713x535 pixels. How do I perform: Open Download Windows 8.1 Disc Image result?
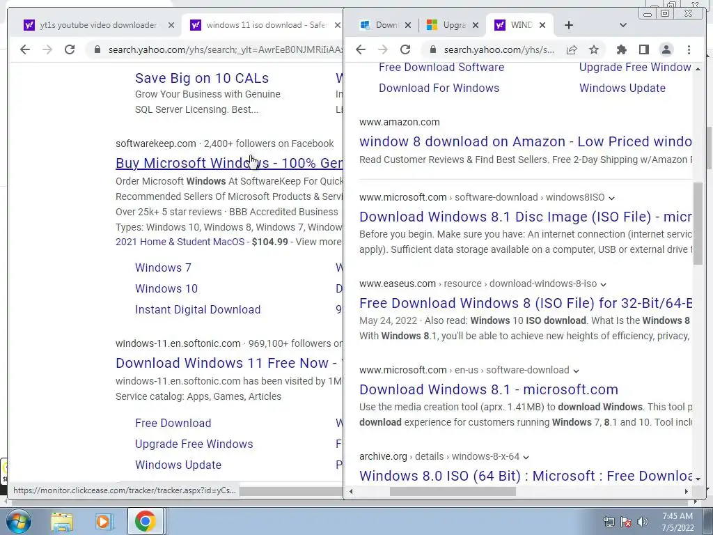[x=525, y=217]
